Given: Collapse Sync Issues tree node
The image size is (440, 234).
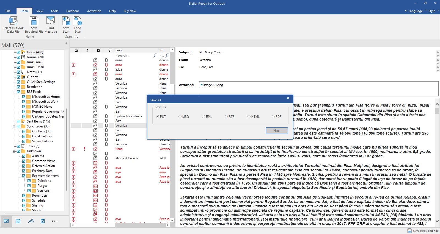Looking at the screenshot, I should (14, 127).
